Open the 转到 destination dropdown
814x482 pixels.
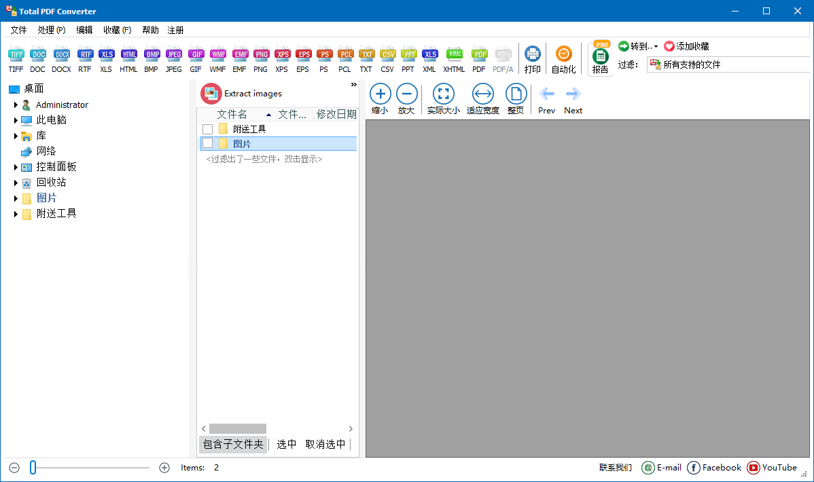(637, 46)
